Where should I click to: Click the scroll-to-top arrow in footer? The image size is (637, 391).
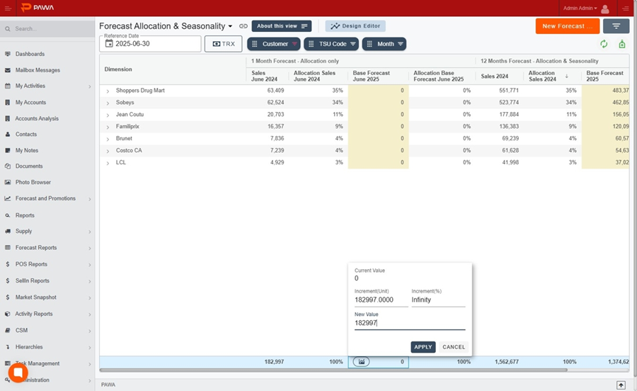click(x=621, y=385)
